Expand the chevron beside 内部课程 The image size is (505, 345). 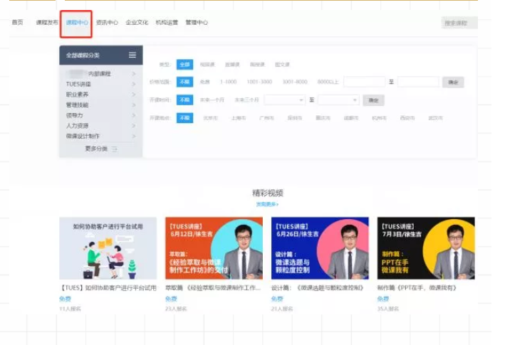[134, 74]
